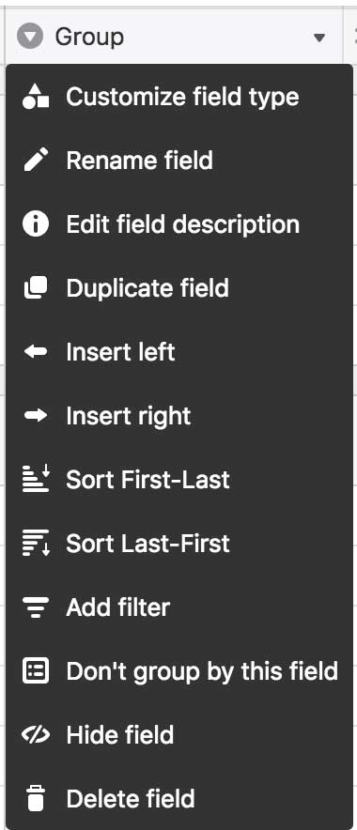Click the pencil icon for Rename field
The image size is (357, 830).
tap(36, 161)
